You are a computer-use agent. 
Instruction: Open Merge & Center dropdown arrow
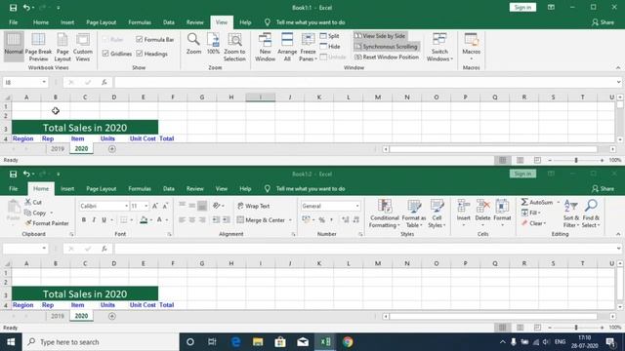click(290, 220)
